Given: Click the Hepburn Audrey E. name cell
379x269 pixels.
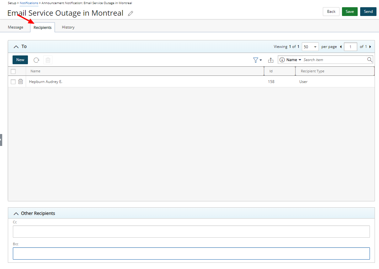Looking at the screenshot, I should click(46, 82).
